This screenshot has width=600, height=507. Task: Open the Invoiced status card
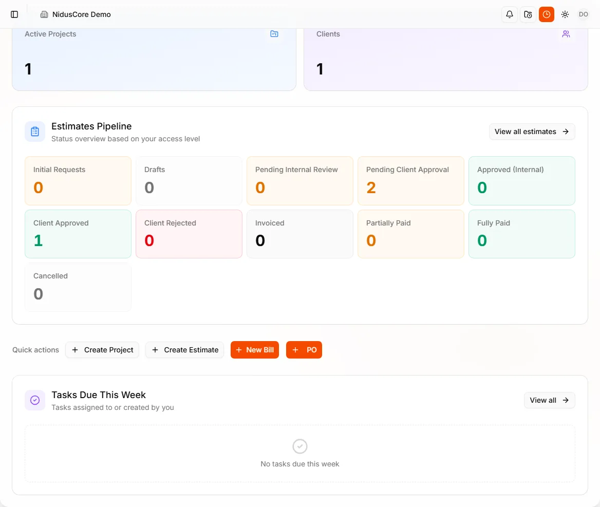(x=300, y=234)
